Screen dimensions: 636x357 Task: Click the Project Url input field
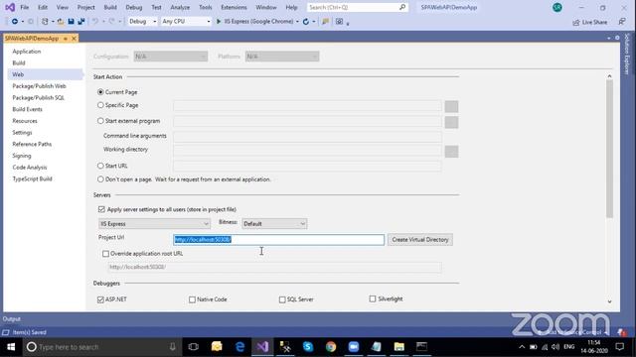coord(278,240)
